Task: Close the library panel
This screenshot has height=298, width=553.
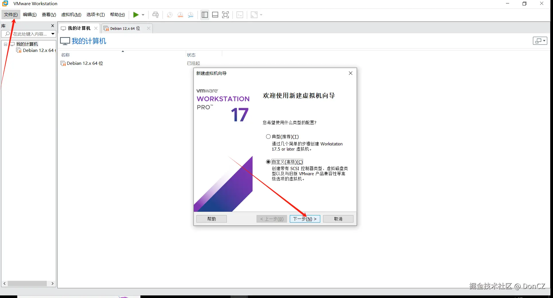Action: (52, 26)
